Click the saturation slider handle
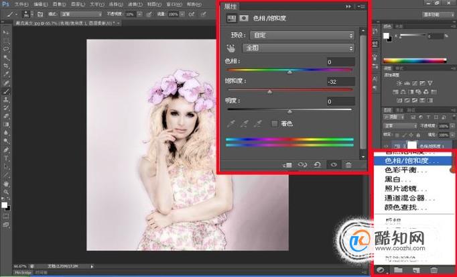This screenshot has height=277, width=457. [270, 92]
